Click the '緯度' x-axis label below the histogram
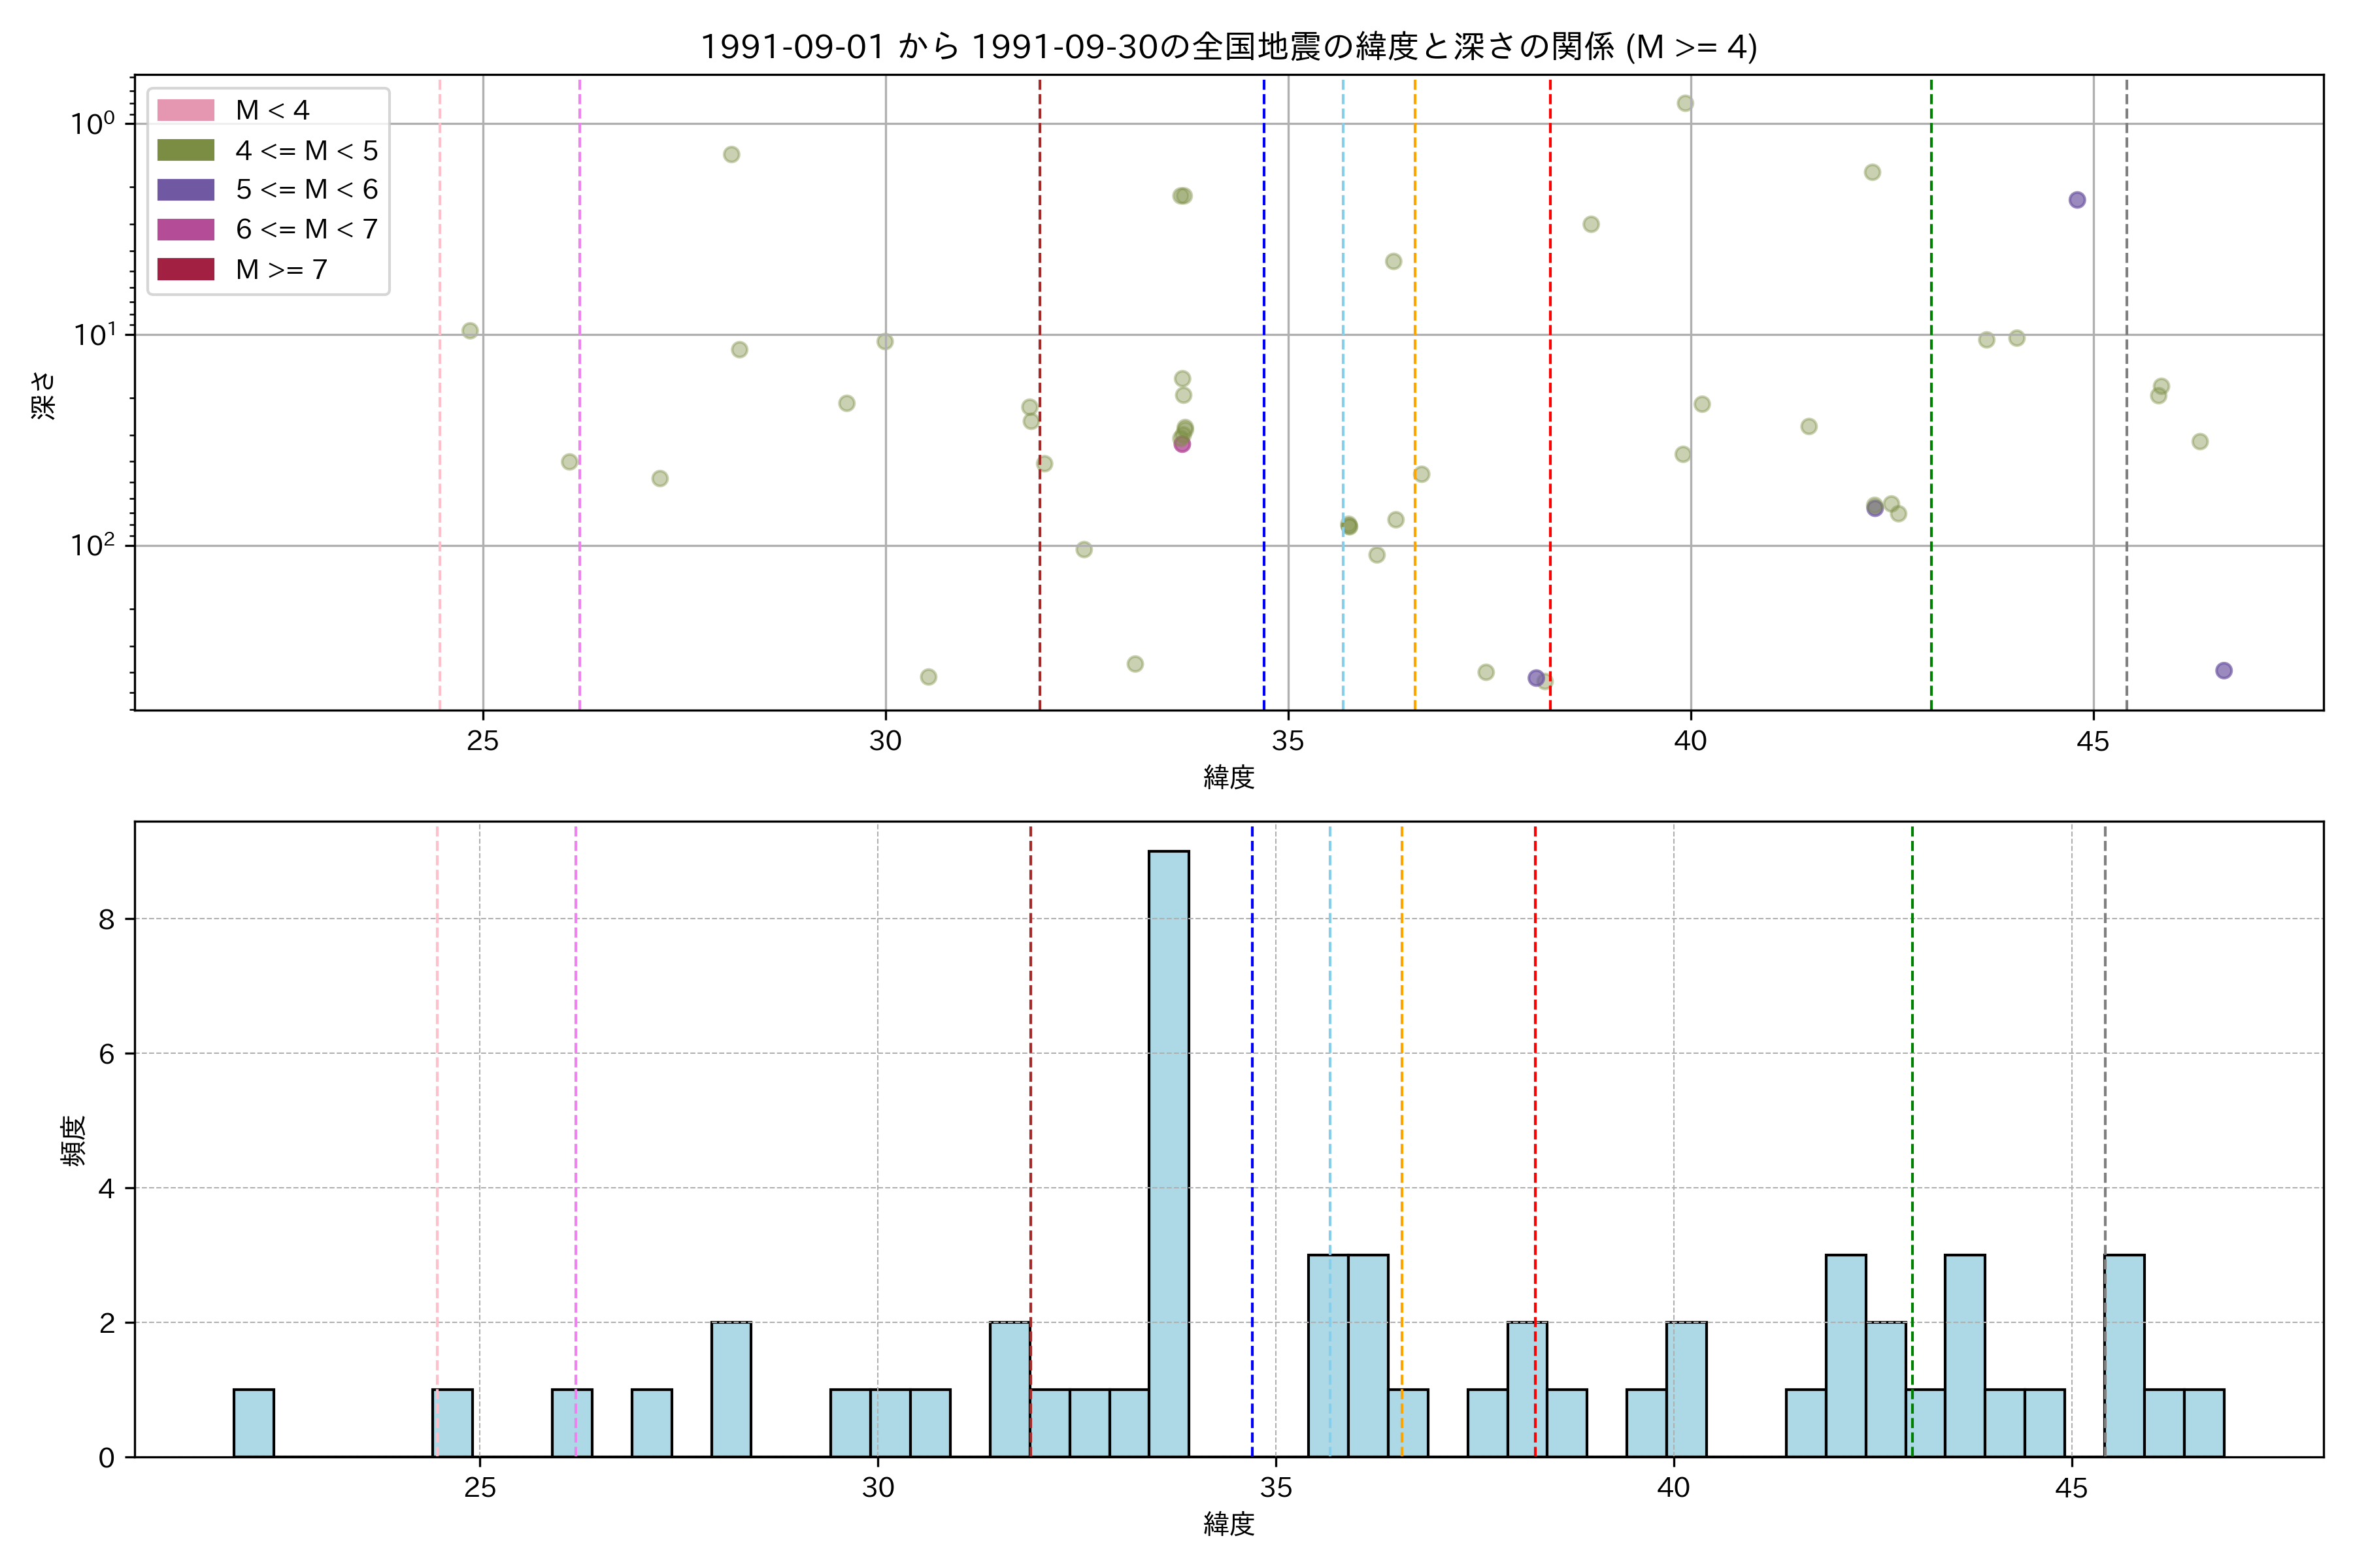 point(1229,1524)
